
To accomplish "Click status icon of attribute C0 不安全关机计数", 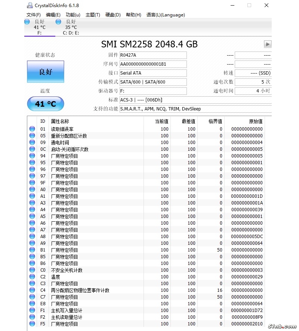I will point(32,270).
